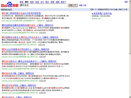The width and height of the screenshot is (131, 98).
Task: Click the 百度一下 search button
Action: click(x=73, y=5)
